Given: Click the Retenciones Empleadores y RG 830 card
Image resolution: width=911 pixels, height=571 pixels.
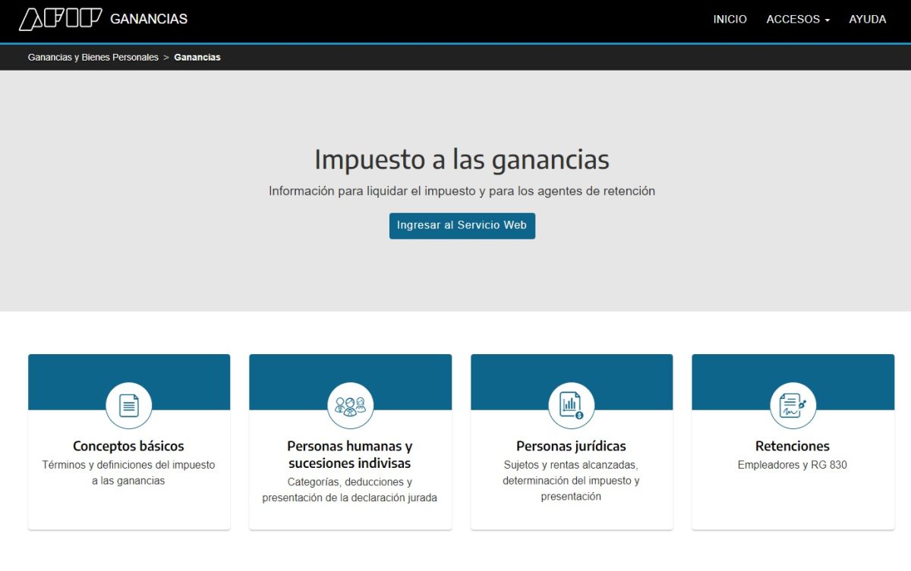Looking at the screenshot, I should tap(793, 455).
